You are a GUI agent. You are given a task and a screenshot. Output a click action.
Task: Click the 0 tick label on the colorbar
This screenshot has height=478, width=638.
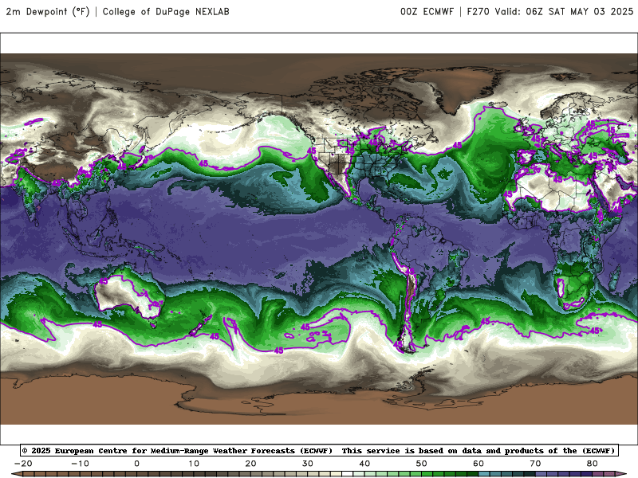(x=136, y=464)
